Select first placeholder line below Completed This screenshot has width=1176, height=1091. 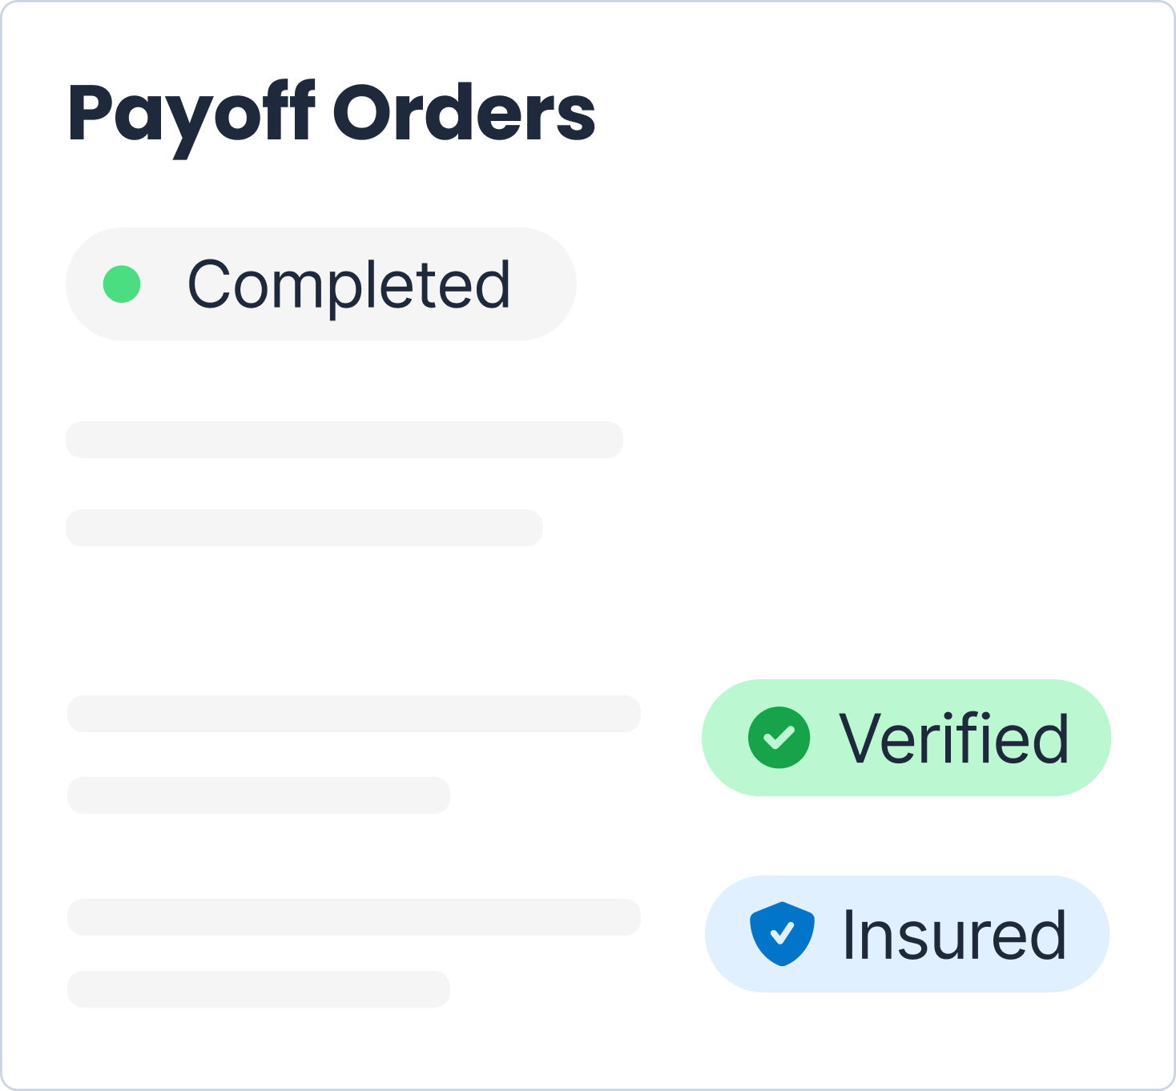[344, 440]
